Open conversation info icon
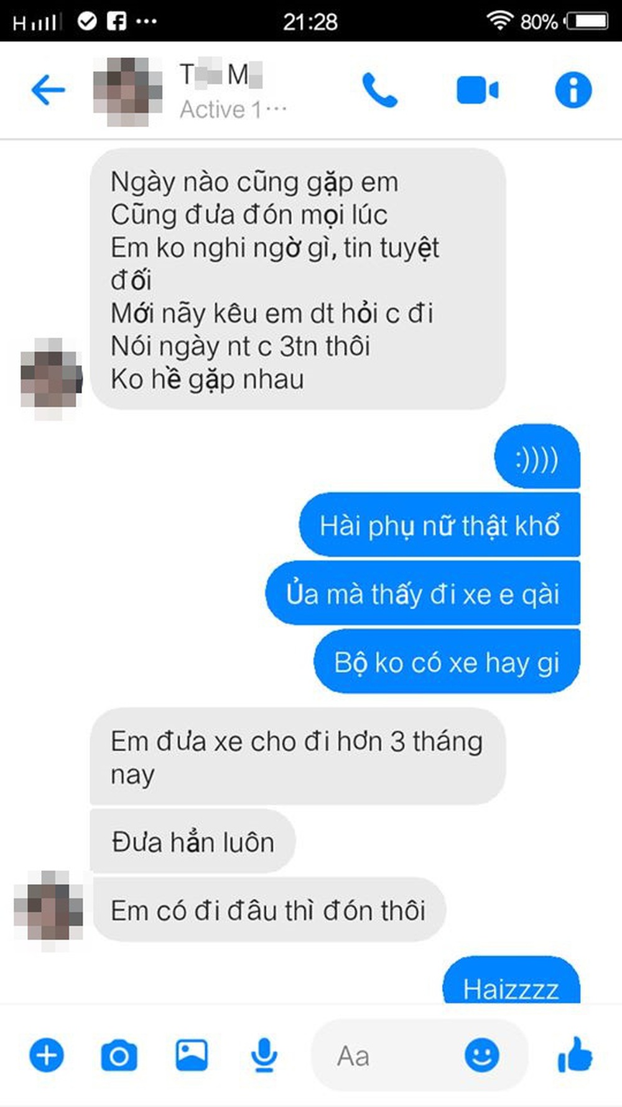Screen dimensions: 622x1107 [x=573, y=90]
